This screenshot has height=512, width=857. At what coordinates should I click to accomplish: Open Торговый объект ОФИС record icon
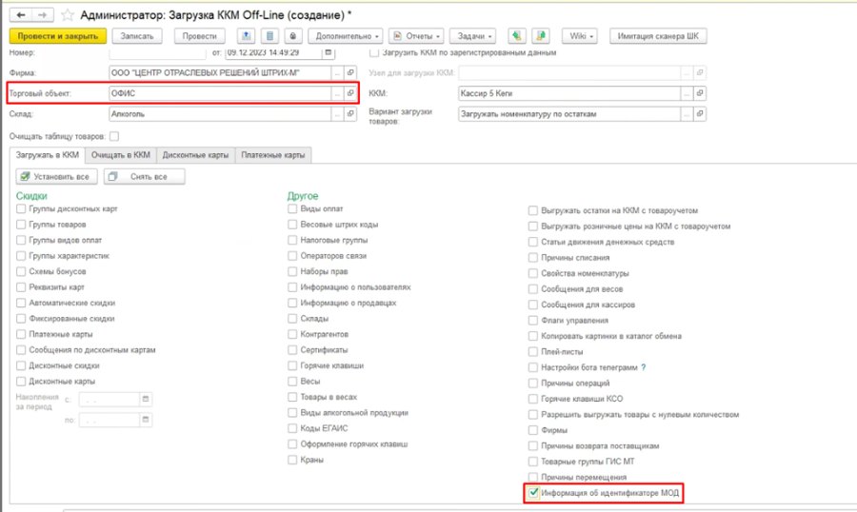coord(350,93)
